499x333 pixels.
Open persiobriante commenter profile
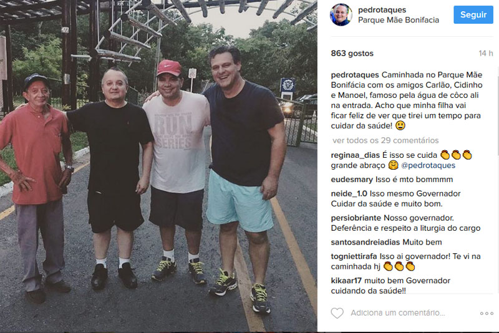click(356, 218)
